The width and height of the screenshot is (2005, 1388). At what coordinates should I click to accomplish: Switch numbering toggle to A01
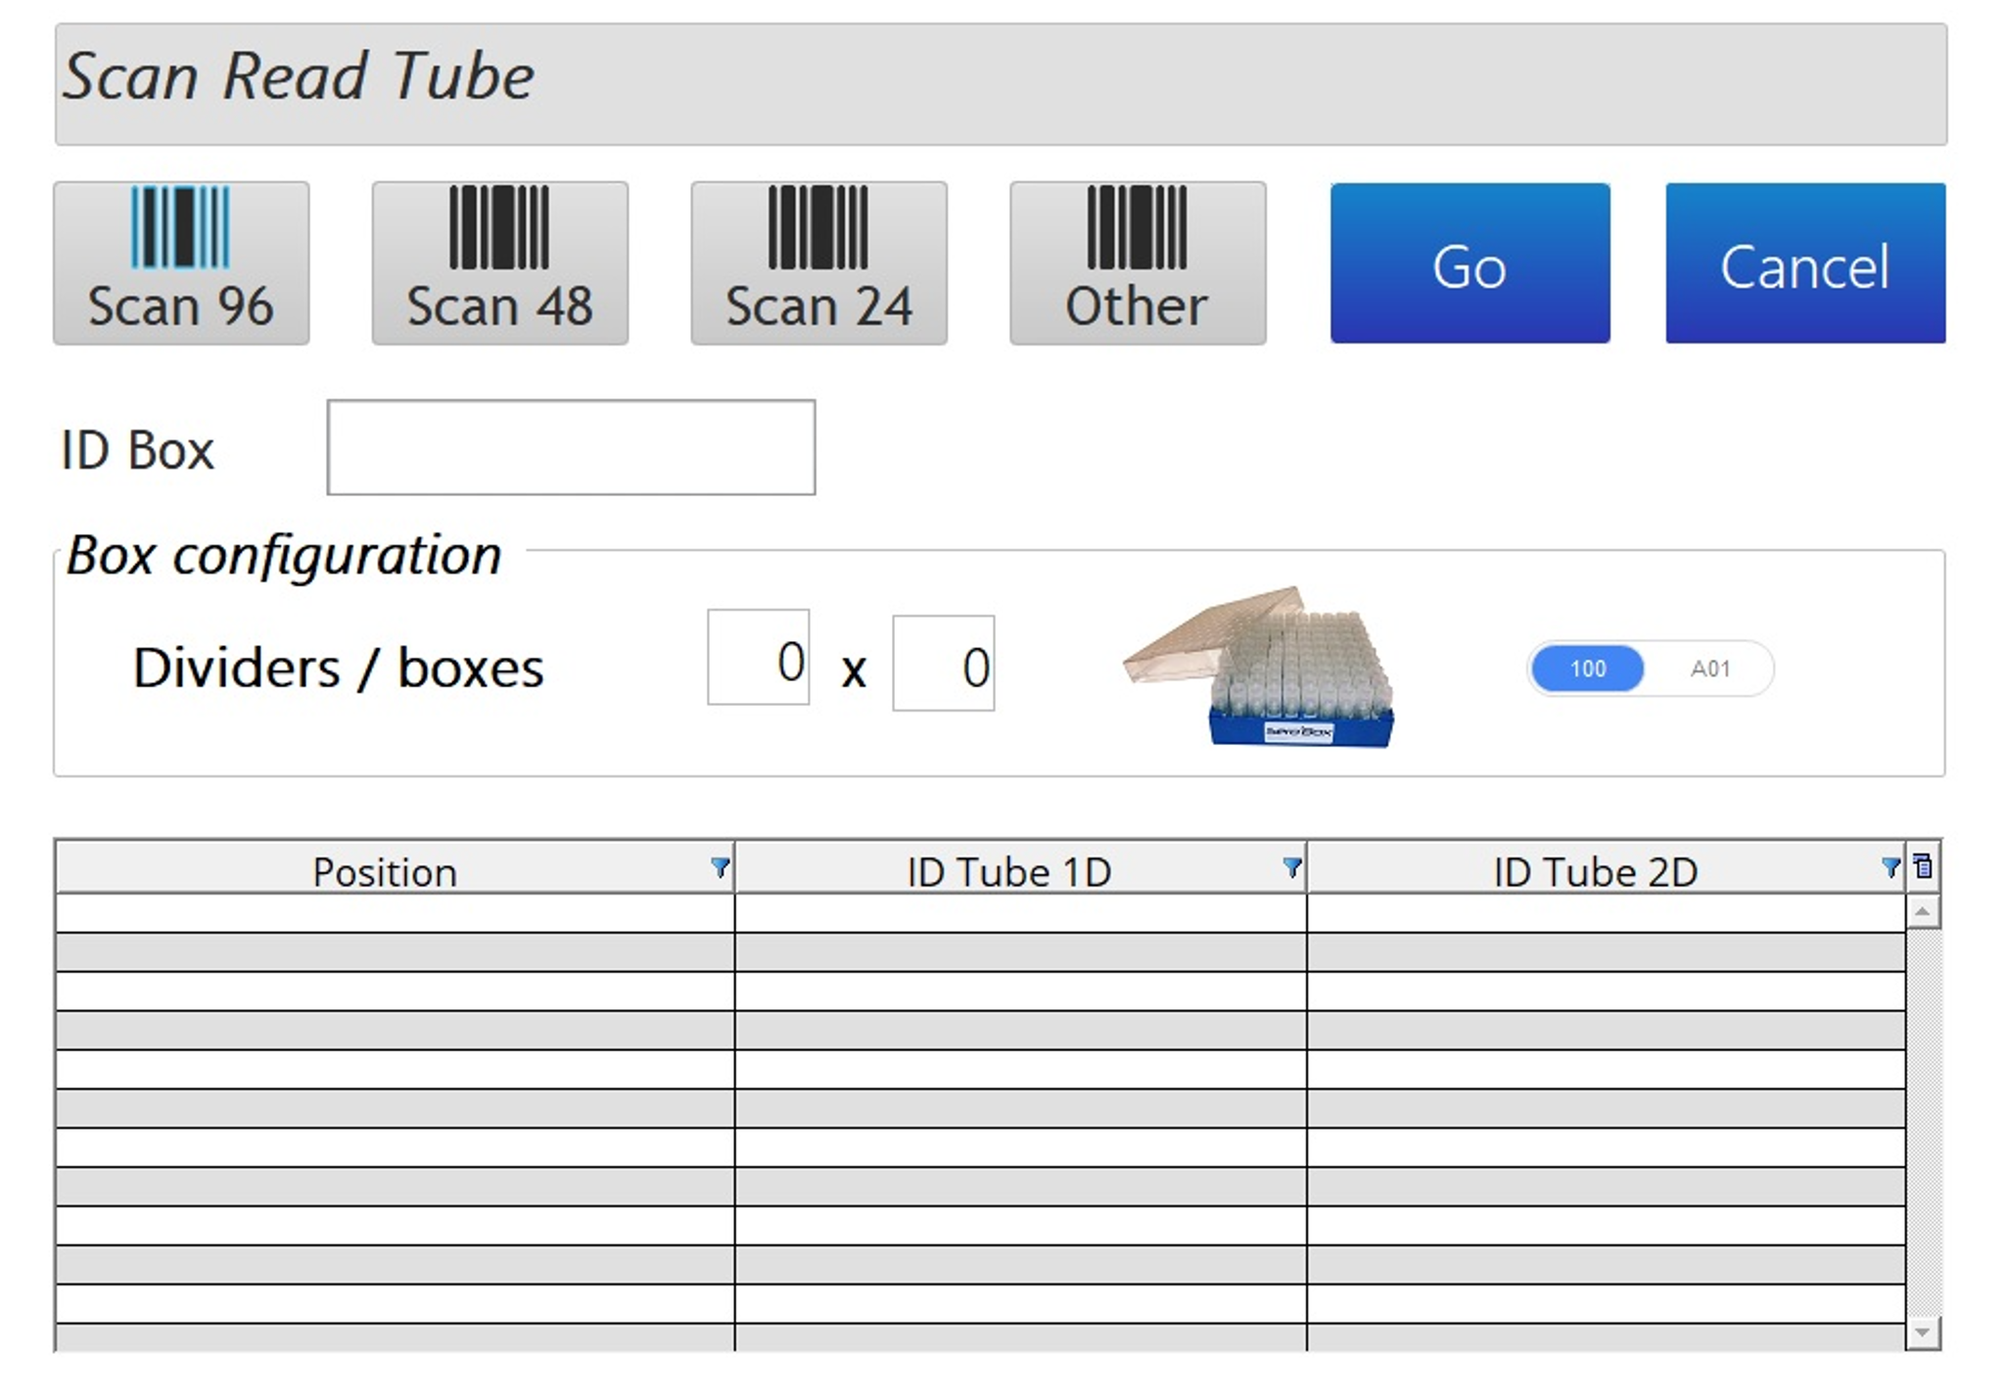tap(1710, 669)
